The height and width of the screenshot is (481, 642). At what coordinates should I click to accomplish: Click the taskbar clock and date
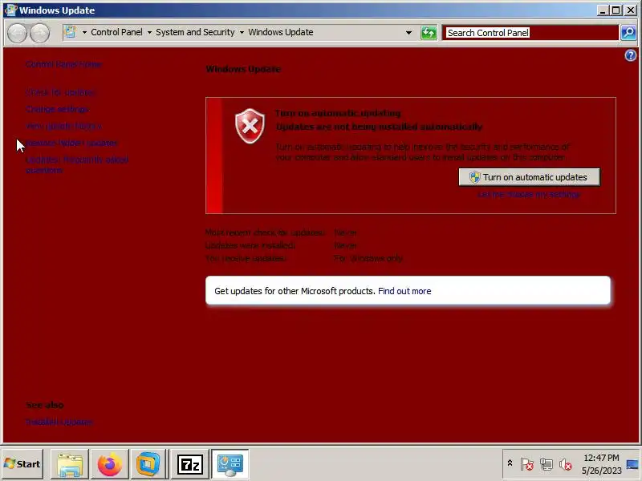[601, 464]
